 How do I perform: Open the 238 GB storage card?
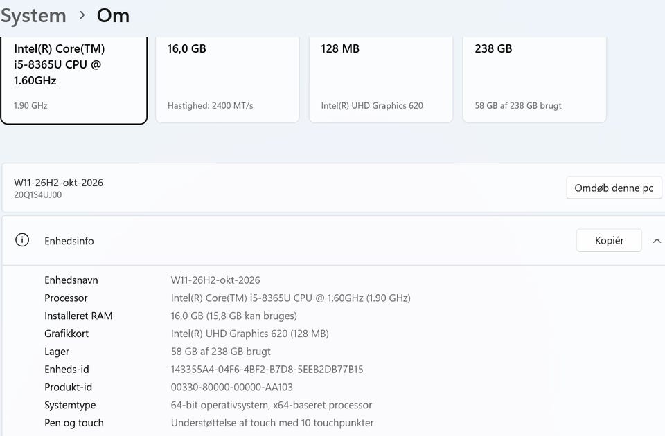(x=534, y=80)
